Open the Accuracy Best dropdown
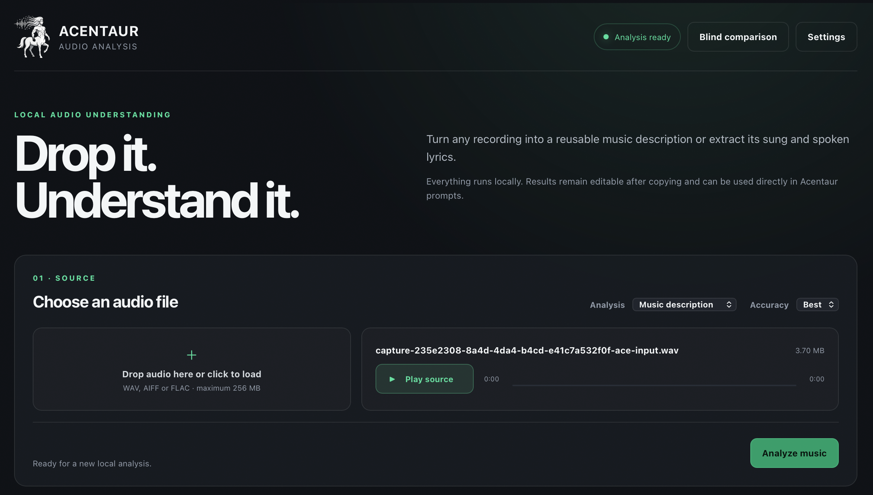Image resolution: width=873 pixels, height=495 pixels. pos(817,305)
